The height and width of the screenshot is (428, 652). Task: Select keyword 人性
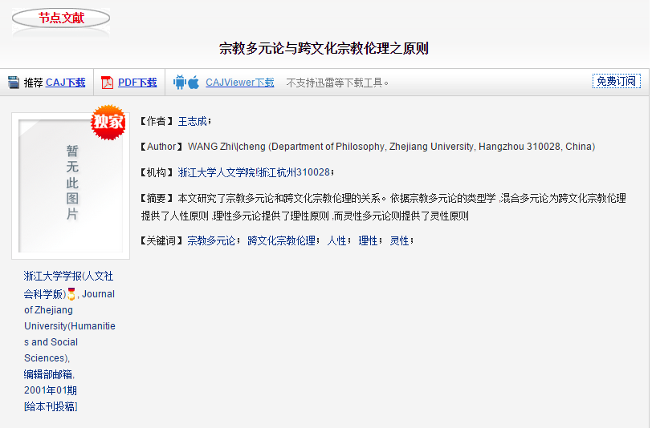(336, 240)
